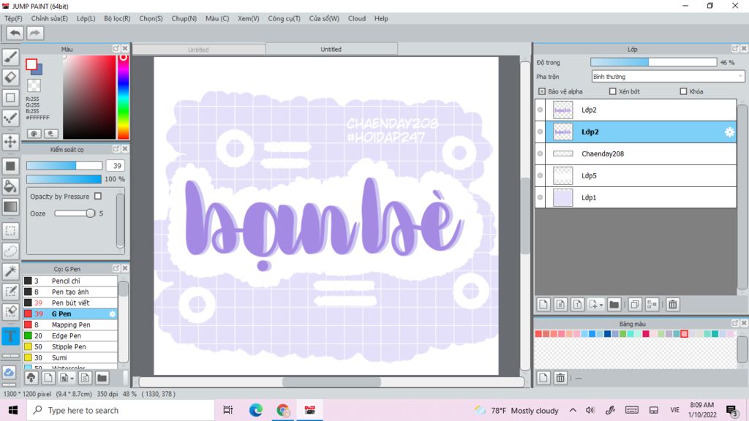The image size is (749, 421).
Task: Open Lớp2 layer settings gear
Action: (x=729, y=132)
